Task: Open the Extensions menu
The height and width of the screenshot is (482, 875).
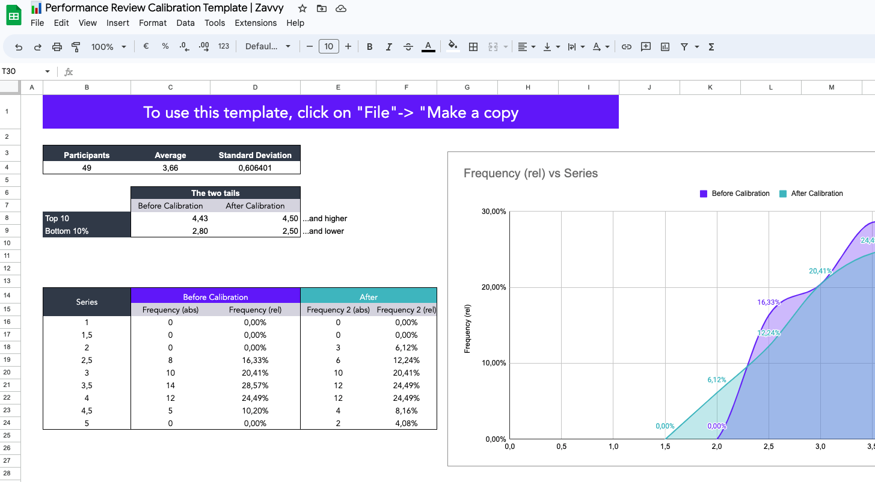Action: [256, 23]
